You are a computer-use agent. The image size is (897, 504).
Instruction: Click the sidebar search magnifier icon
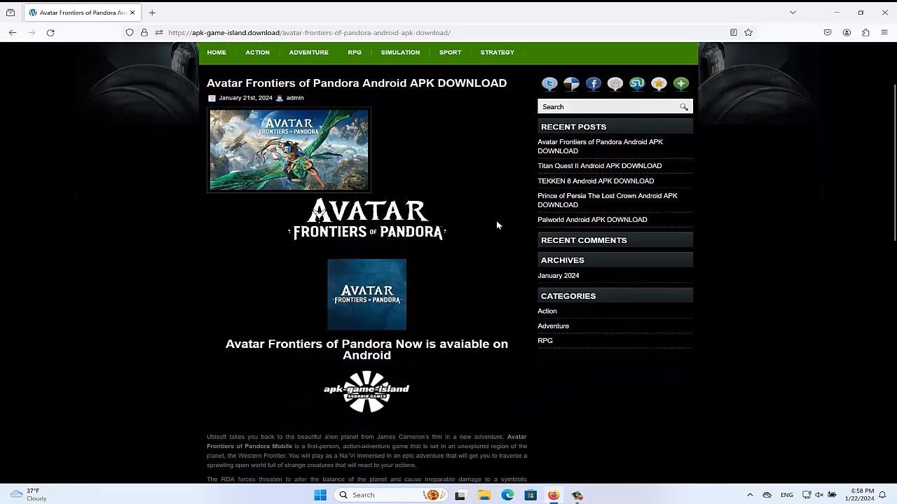click(x=684, y=107)
